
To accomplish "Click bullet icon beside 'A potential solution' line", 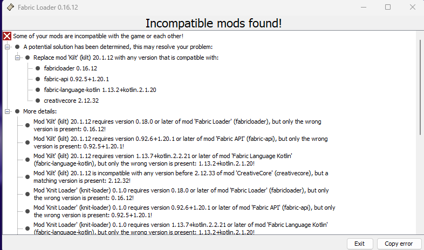I will [x=17, y=47].
